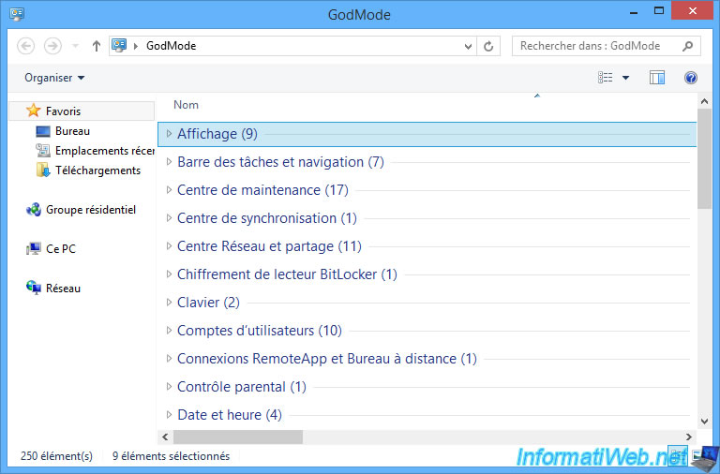
Task: Click the change view layout icon
Action: click(x=606, y=78)
